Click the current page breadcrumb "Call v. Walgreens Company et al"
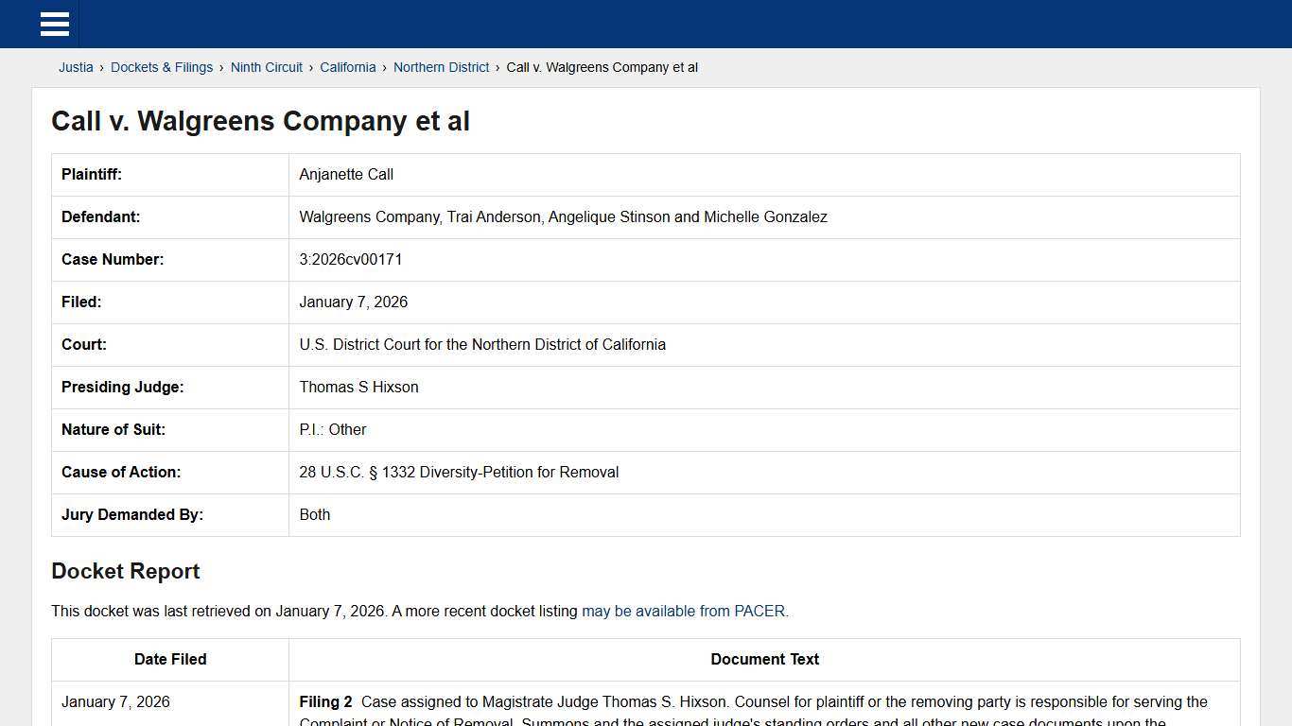The width and height of the screenshot is (1292, 726). 602,67
